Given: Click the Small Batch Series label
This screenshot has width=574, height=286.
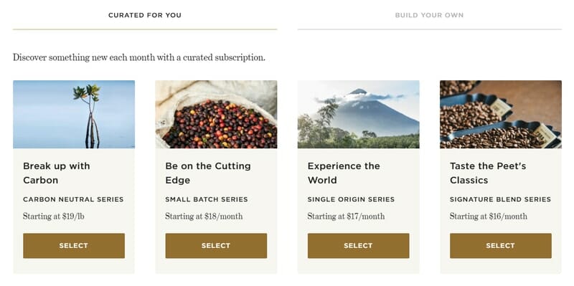Looking at the screenshot, I should point(207,199).
